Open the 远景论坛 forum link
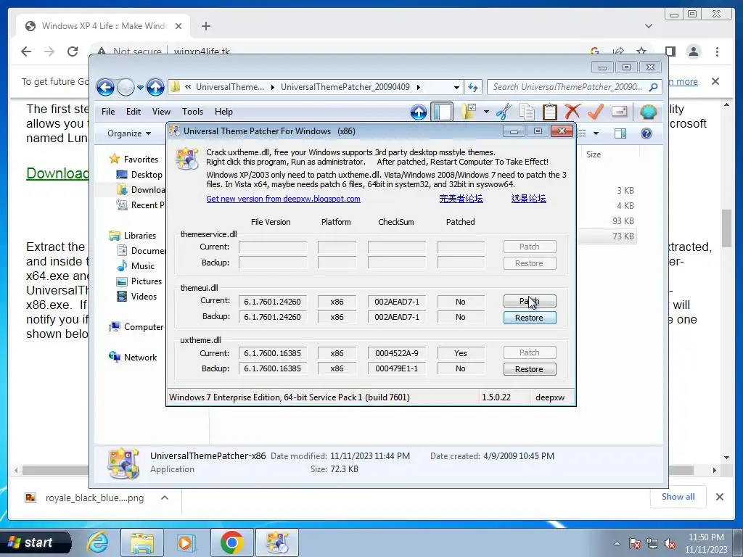 pyautogui.click(x=528, y=199)
